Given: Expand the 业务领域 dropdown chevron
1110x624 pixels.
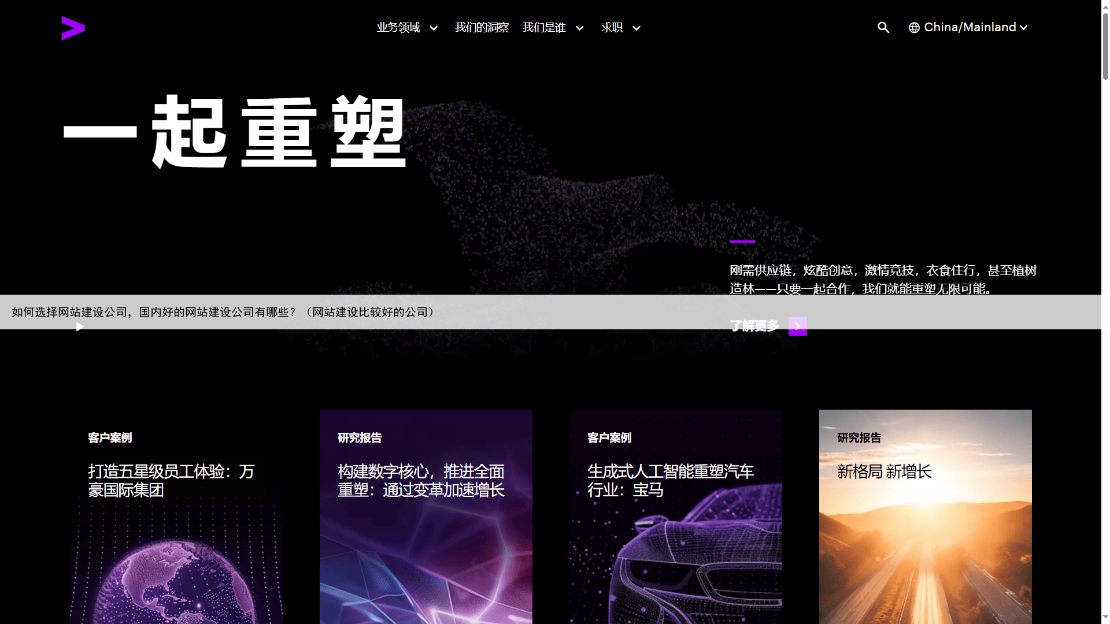Looking at the screenshot, I should tap(434, 28).
